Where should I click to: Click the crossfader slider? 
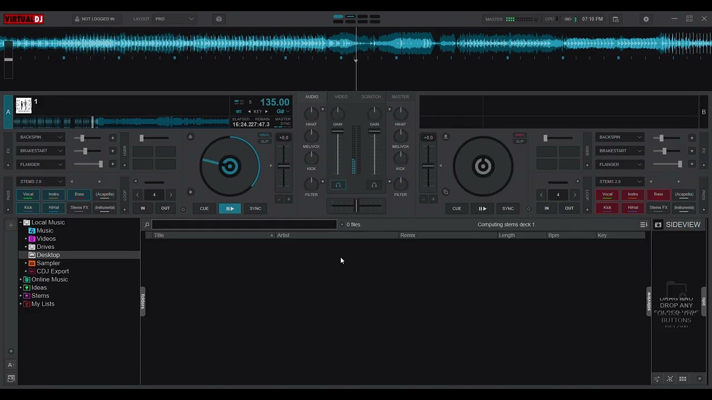tap(356, 206)
